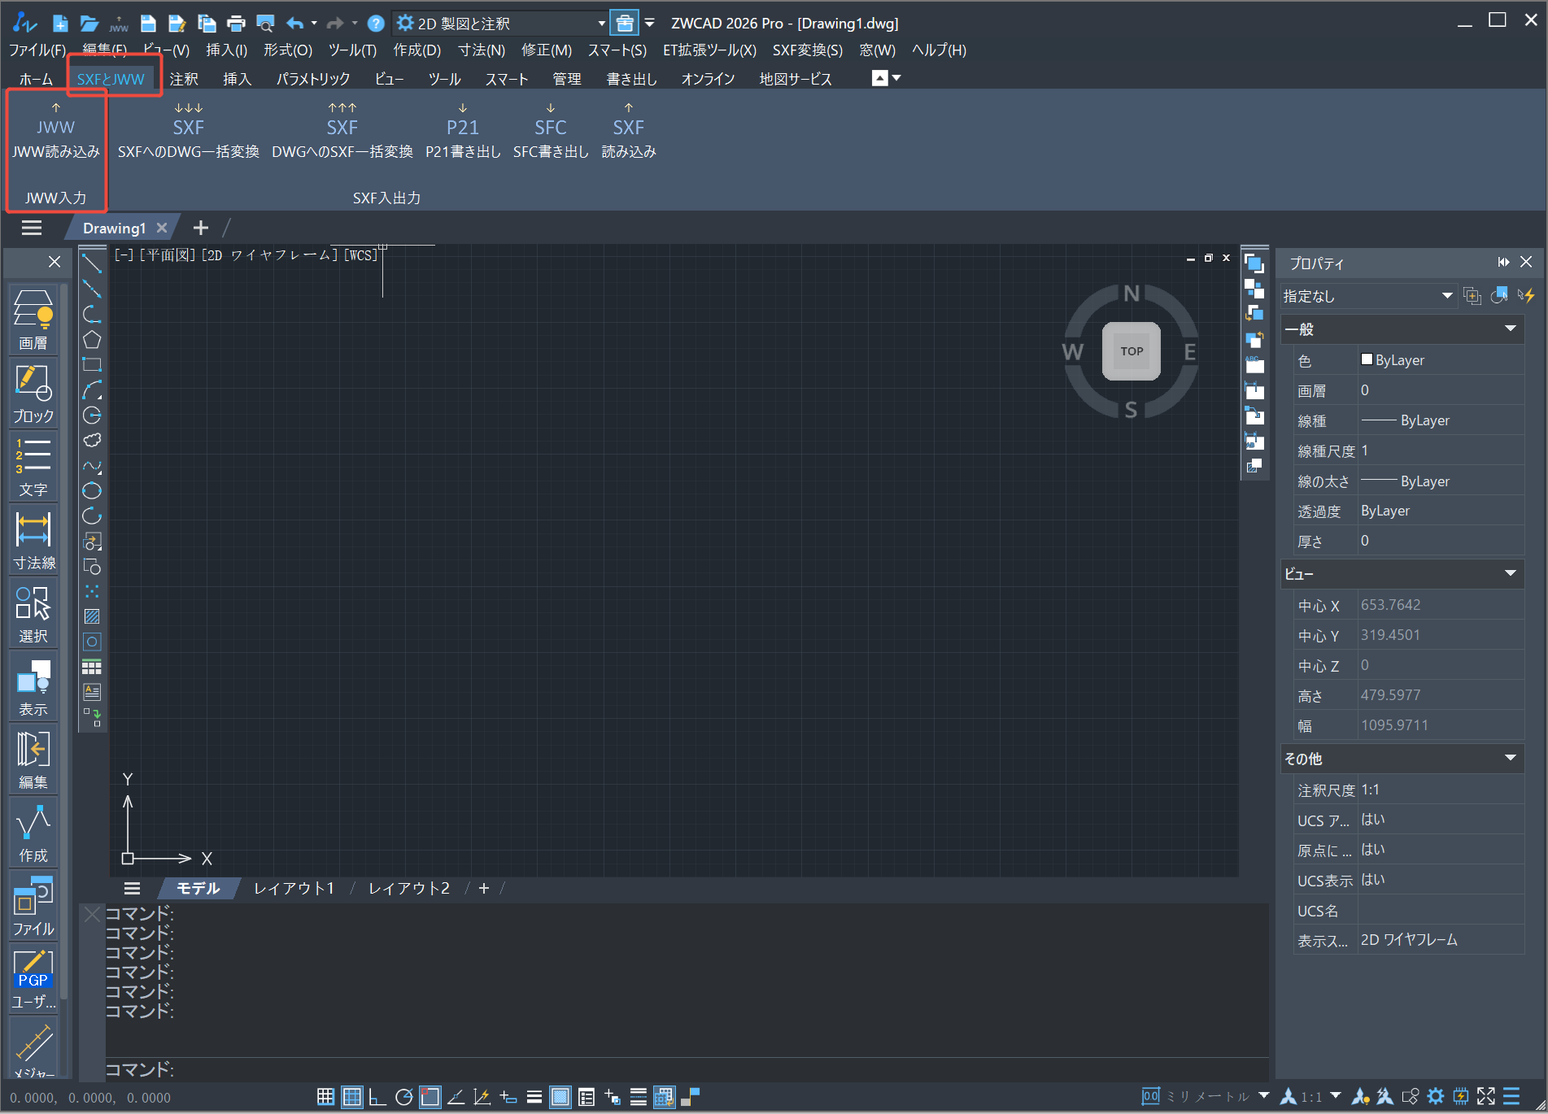Close the Drawing1 document tab

pos(162,228)
